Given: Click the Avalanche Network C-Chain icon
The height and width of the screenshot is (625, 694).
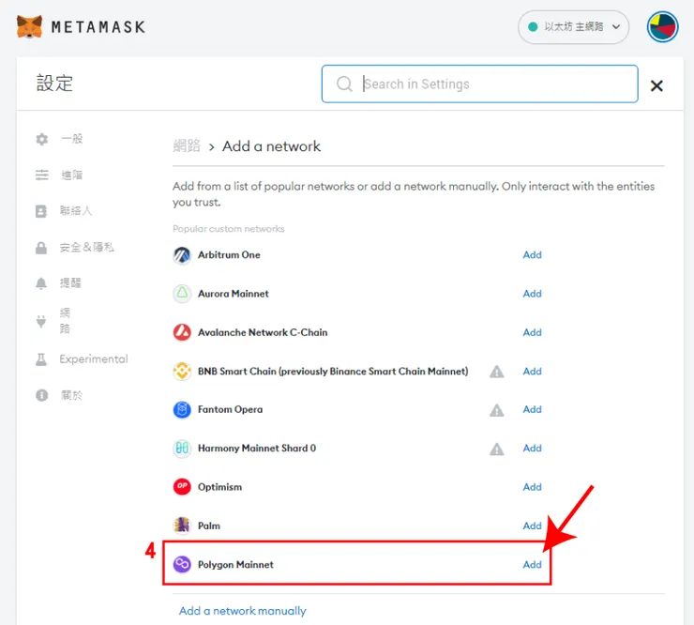Looking at the screenshot, I should coord(182,332).
